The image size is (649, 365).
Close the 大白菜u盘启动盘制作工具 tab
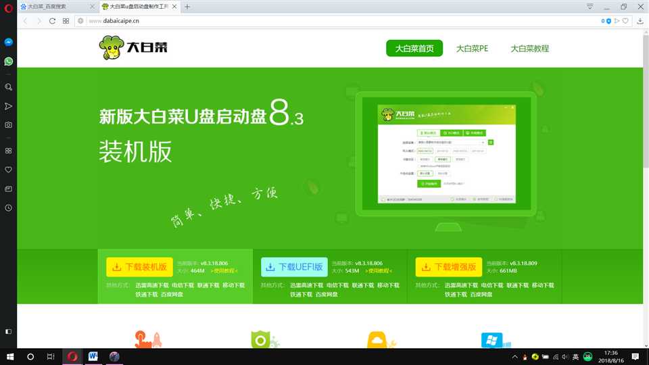174,7
